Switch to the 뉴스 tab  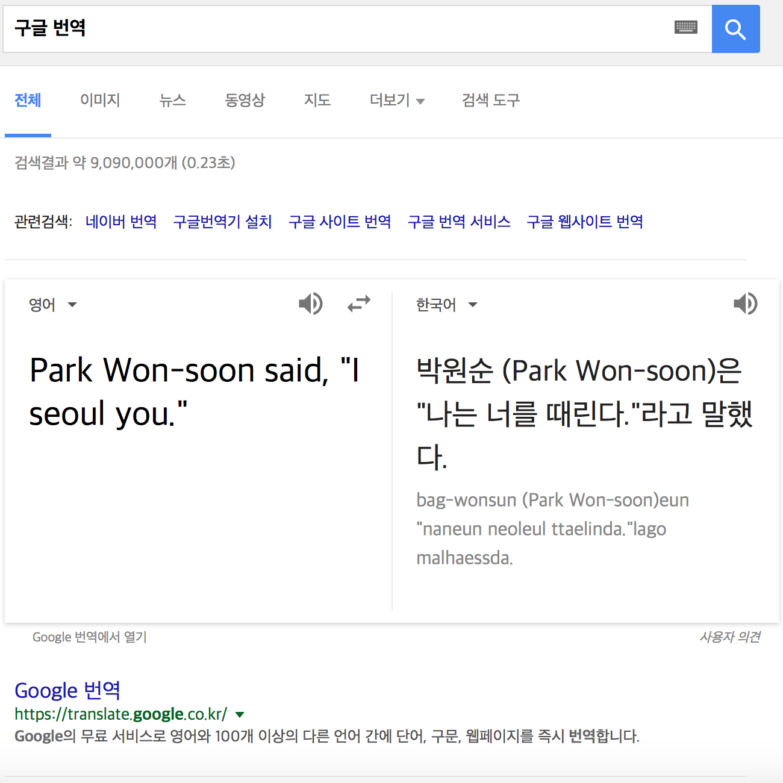point(172,101)
